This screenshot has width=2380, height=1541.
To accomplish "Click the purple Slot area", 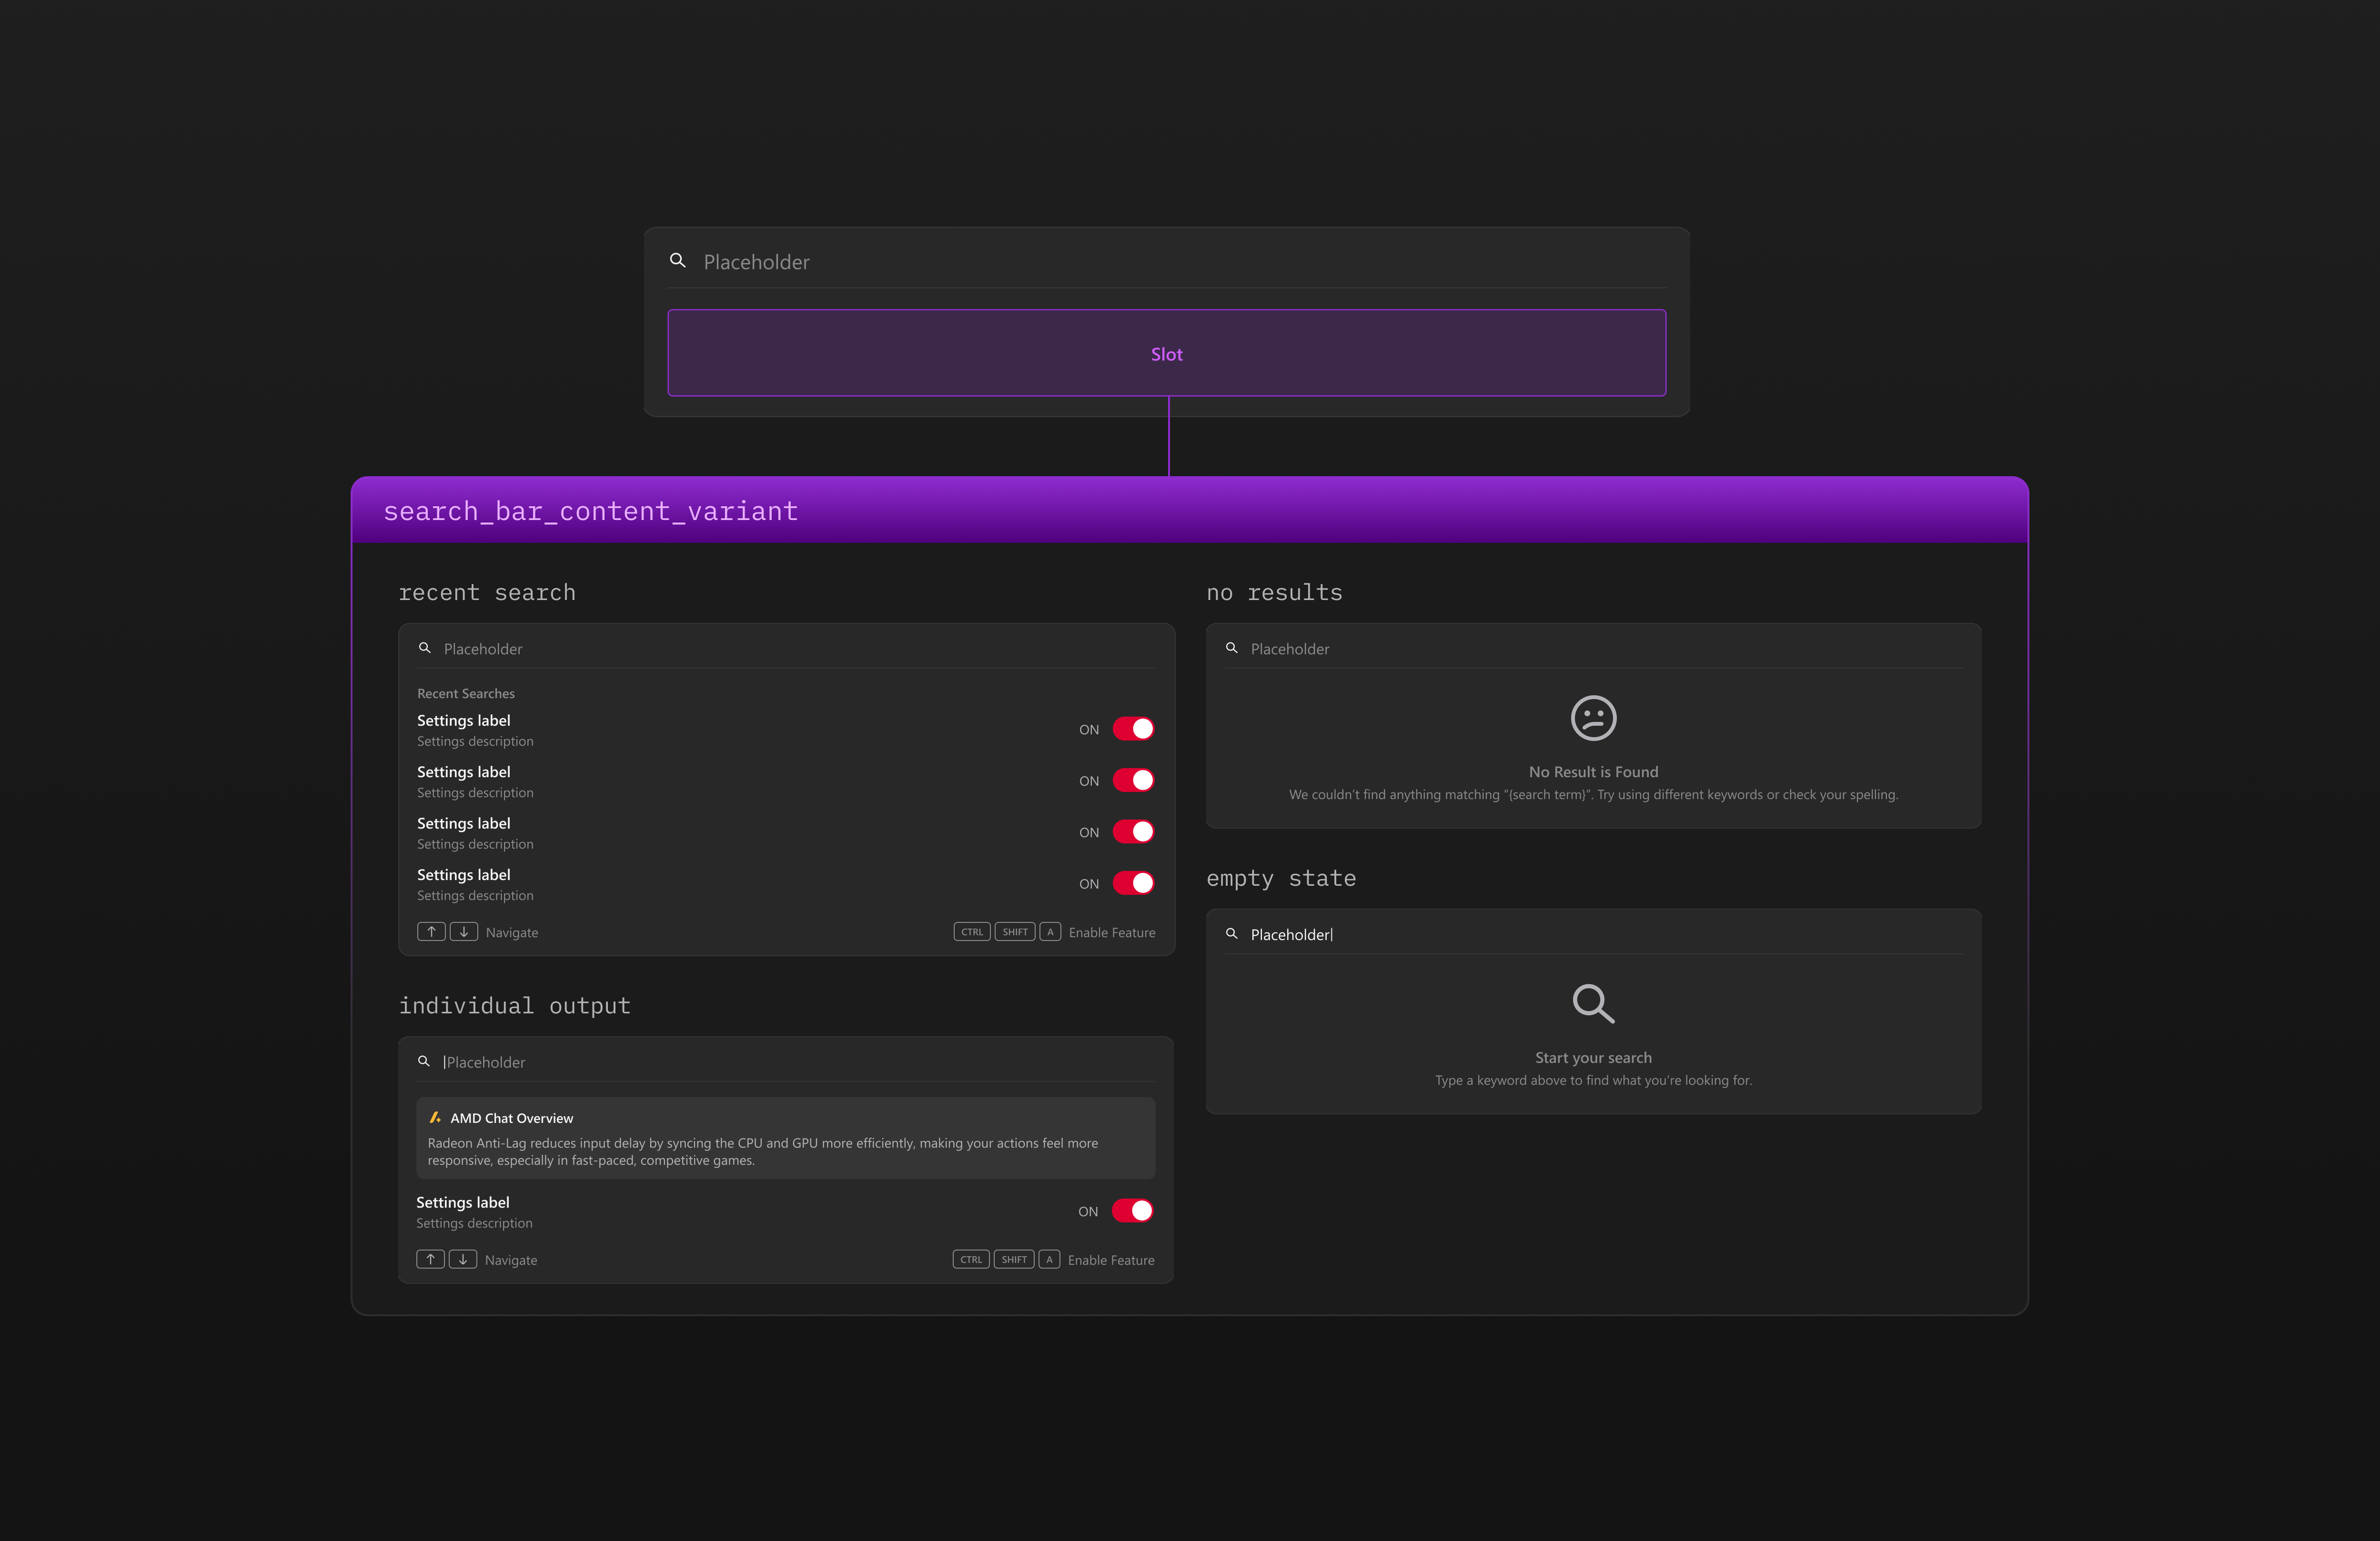I will (x=1166, y=354).
